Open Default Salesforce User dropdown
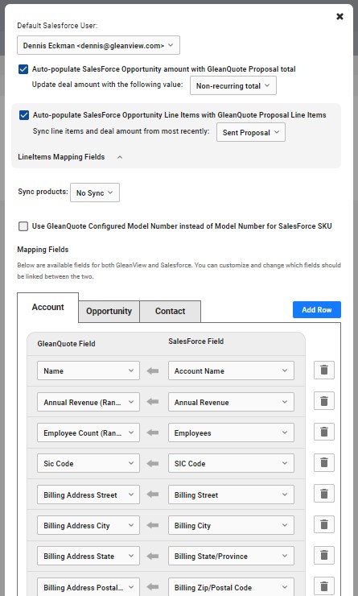 98,45
